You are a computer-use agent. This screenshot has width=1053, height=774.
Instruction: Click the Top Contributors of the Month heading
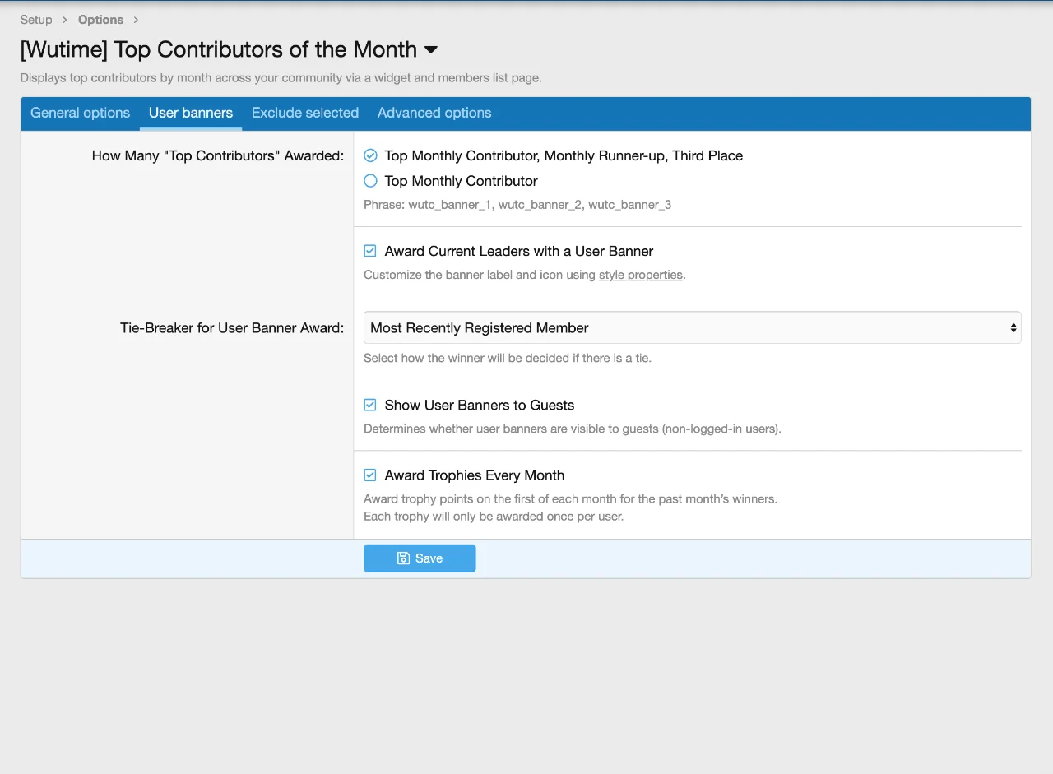point(219,50)
